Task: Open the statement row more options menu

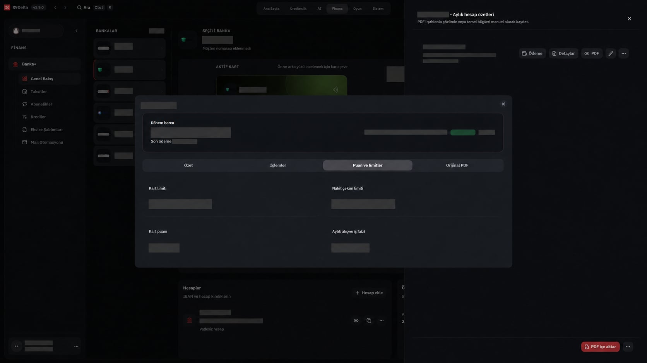Action: tap(623, 53)
